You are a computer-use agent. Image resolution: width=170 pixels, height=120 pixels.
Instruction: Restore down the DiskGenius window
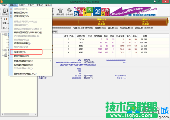point(159,1)
